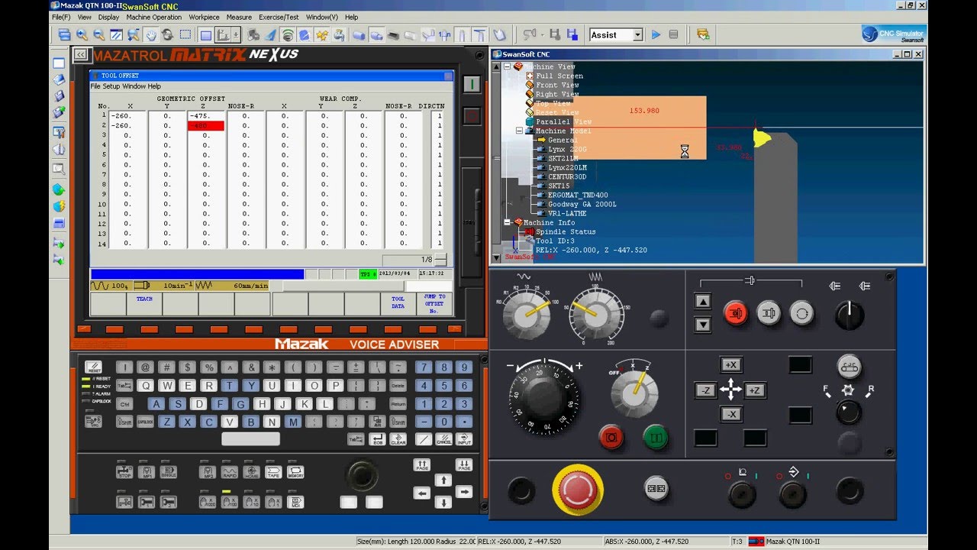The height and width of the screenshot is (550, 977).
Task: Adjust the feedrate override rotary knob
Action: click(x=596, y=313)
